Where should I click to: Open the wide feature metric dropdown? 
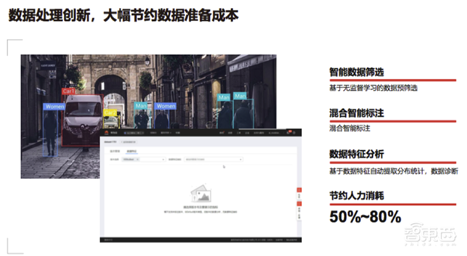pyautogui.click(x=213, y=160)
